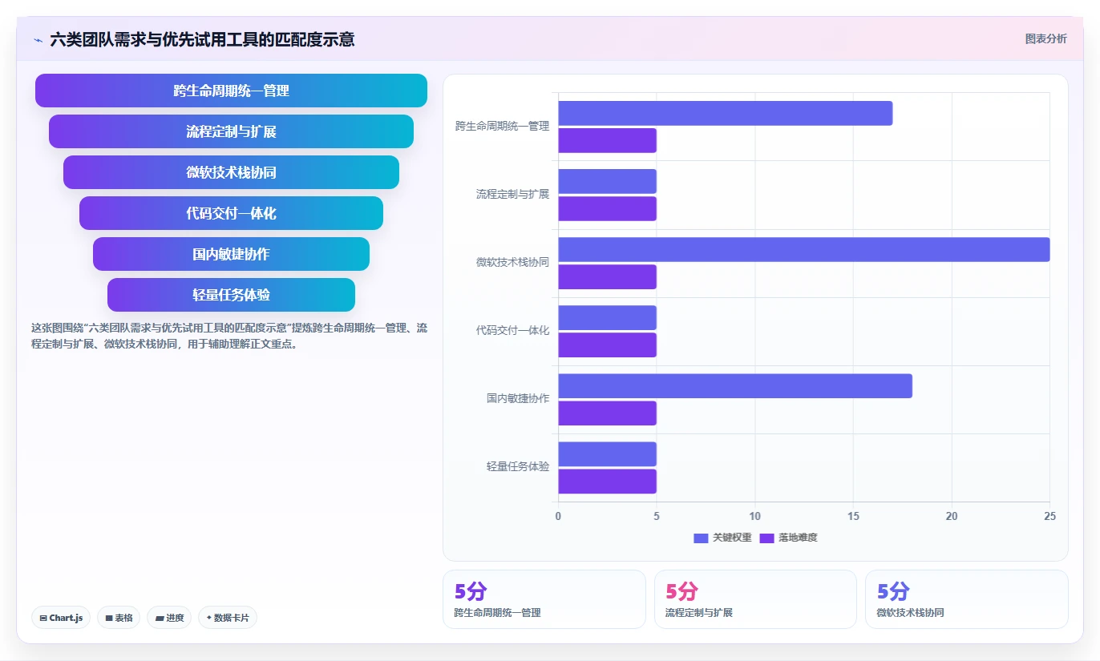Toggle the 落地难度 legend swatch
The height and width of the screenshot is (661, 1100).
(767, 538)
